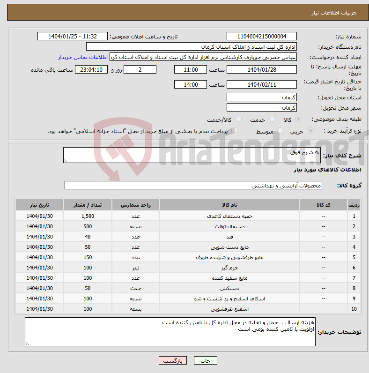Select the row جعبه دستمال کاغذی
The width and height of the screenshot is (369, 373).
point(188,216)
